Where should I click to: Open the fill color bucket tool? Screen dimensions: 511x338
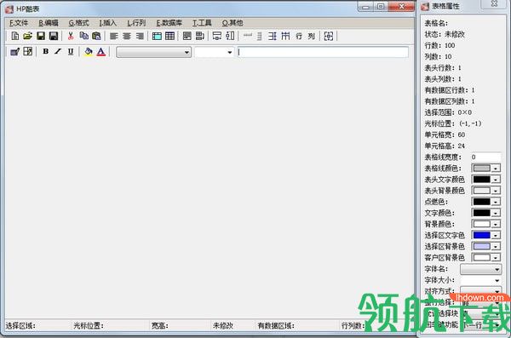tap(89, 51)
